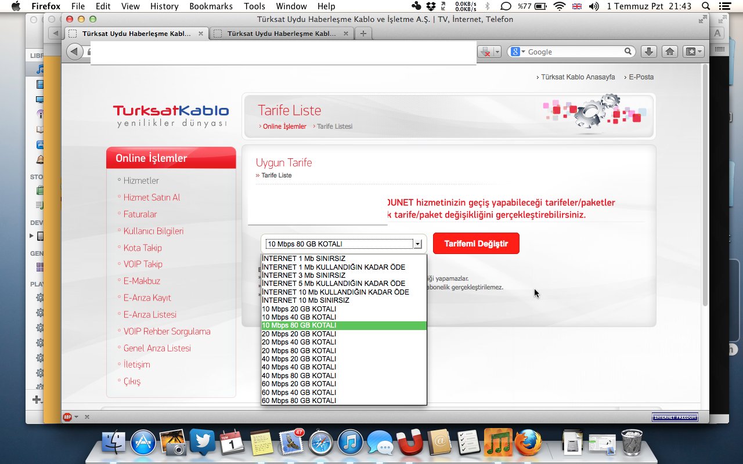Launch Safari from the dock

tap(321, 443)
